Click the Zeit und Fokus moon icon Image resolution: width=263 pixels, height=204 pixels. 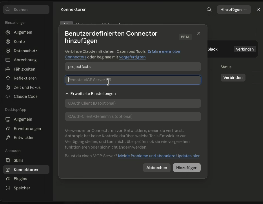point(8,87)
